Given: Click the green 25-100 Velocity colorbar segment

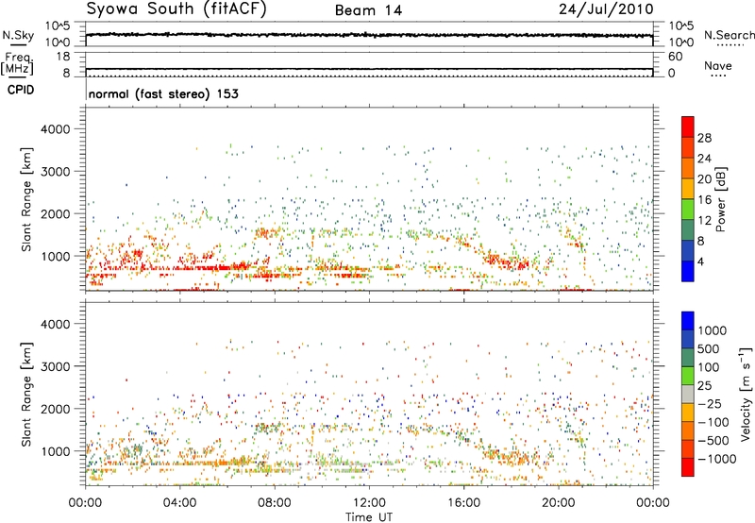Looking at the screenshot, I should pyautogui.click(x=688, y=376).
